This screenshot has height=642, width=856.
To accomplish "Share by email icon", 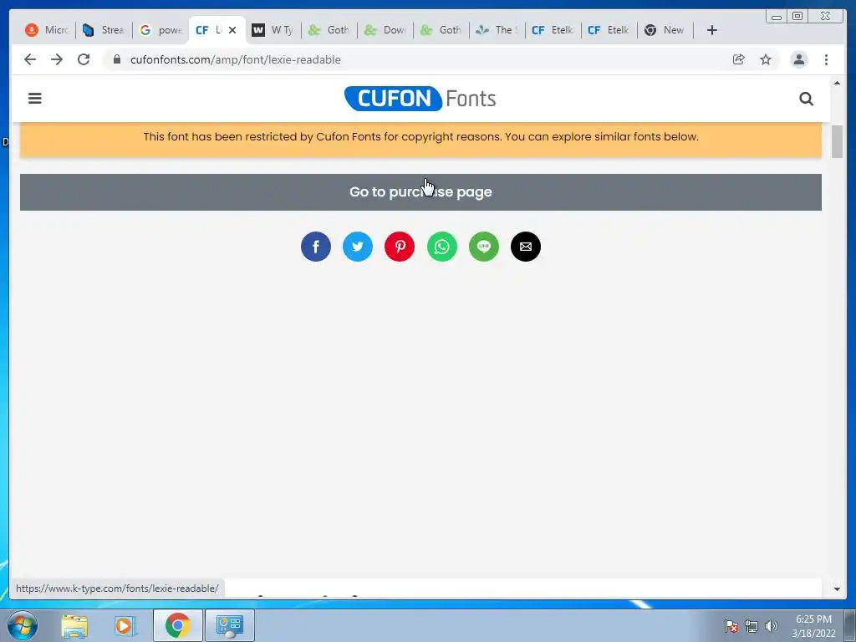I will tap(526, 247).
